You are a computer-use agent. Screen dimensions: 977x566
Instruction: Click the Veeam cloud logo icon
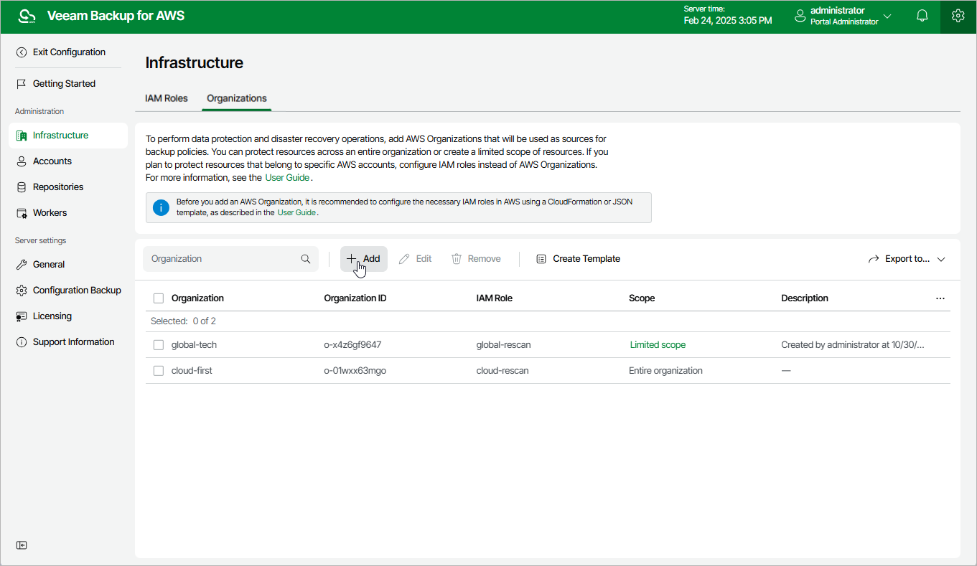27,16
